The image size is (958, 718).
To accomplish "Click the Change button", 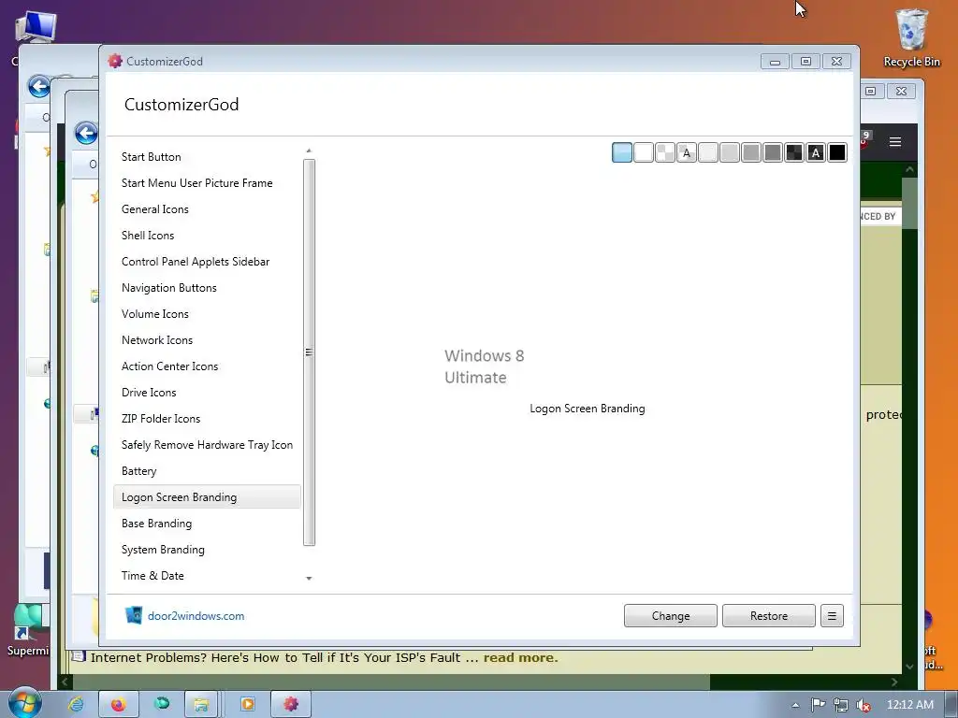I will click(670, 616).
